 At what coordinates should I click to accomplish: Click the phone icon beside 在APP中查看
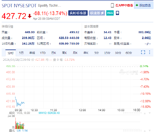pos(112,5)
